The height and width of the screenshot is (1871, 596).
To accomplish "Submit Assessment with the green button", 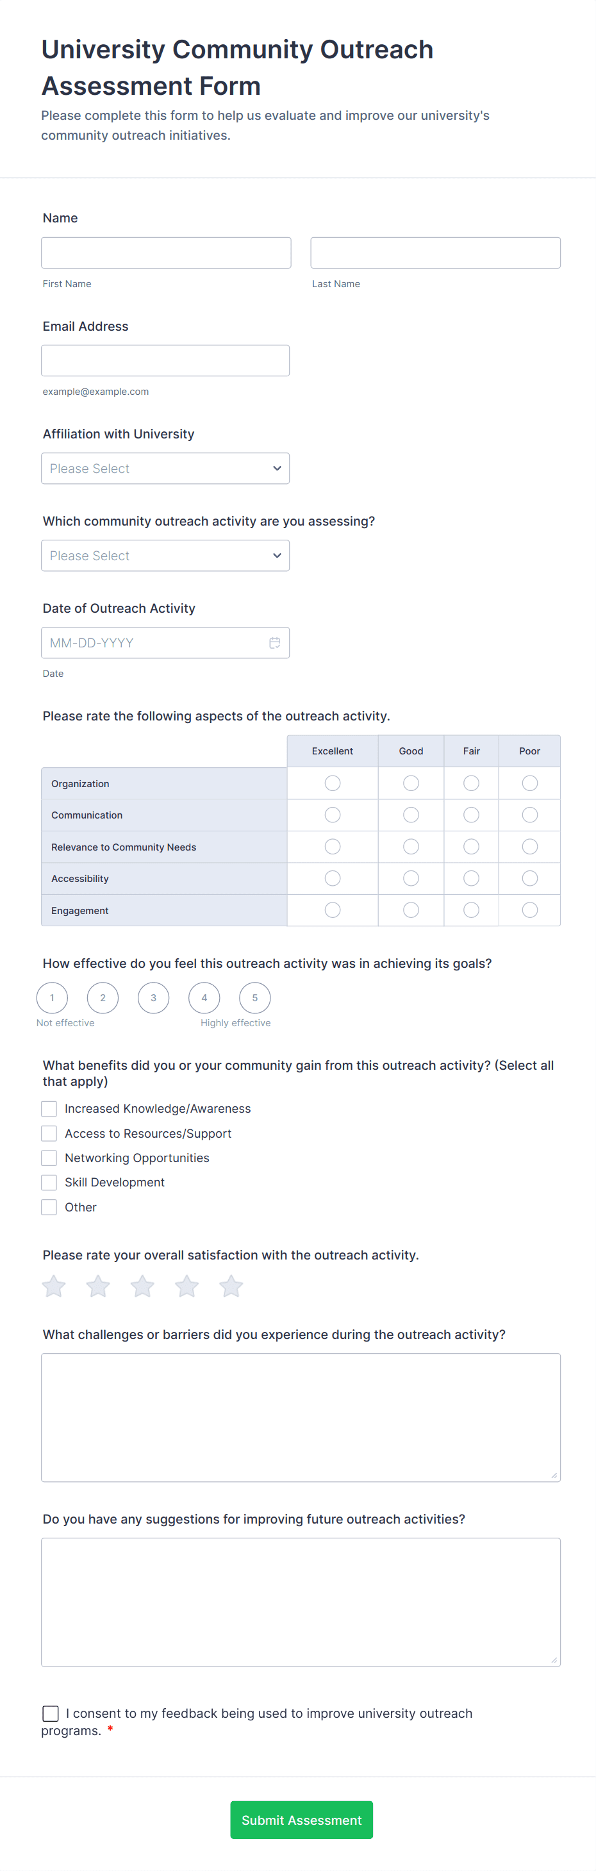I will point(301,1820).
